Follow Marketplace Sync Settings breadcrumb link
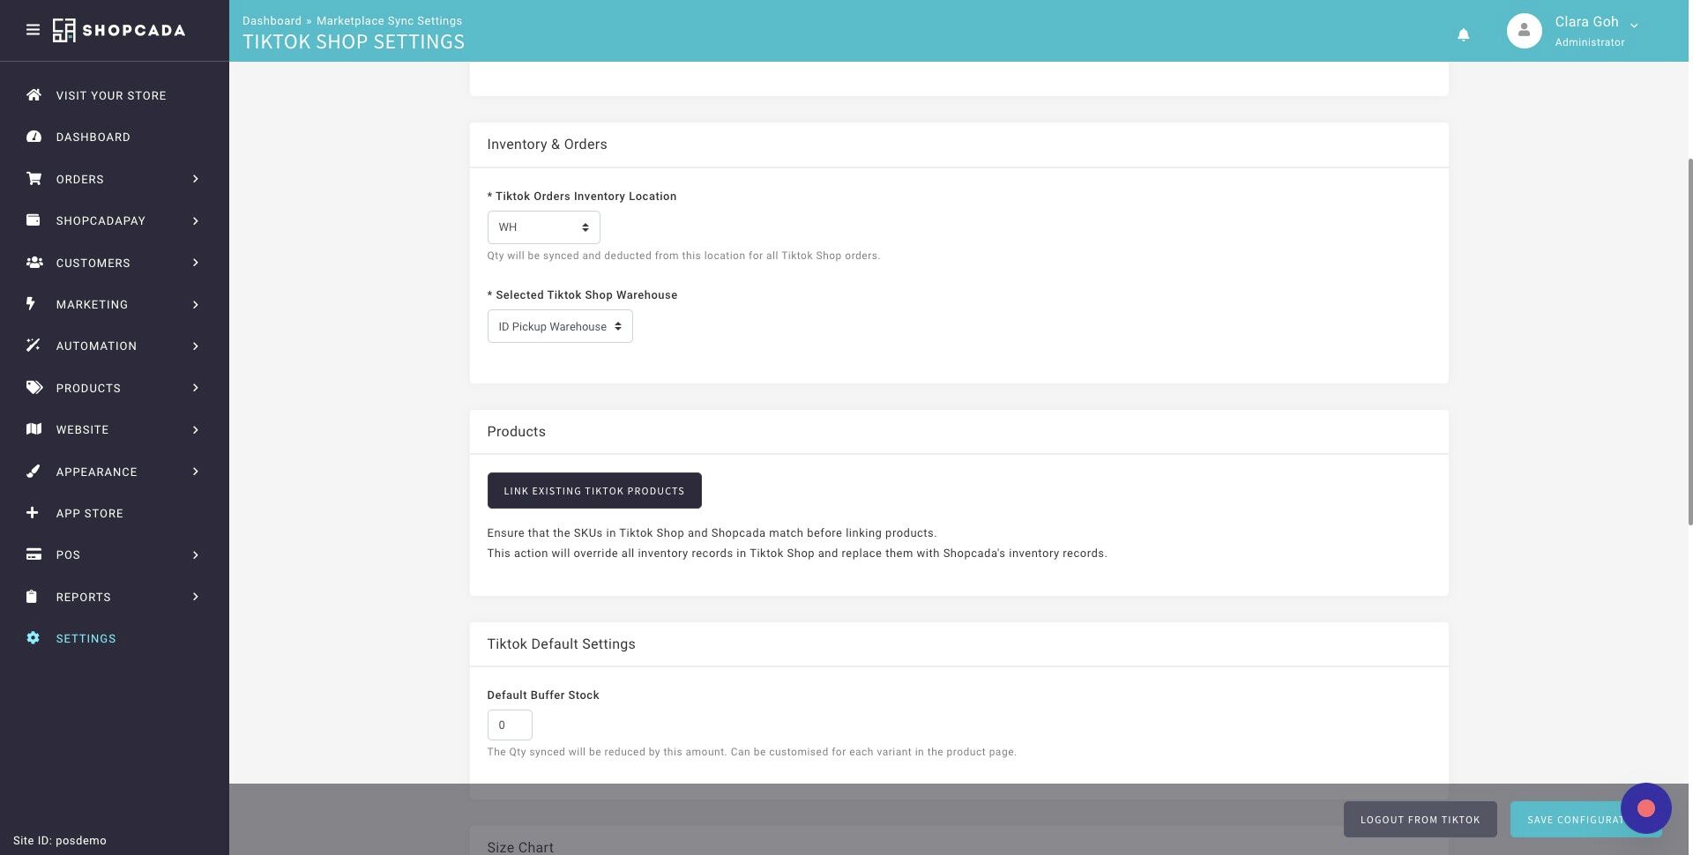This screenshot has height=855, width=1693. click(389, 20)
